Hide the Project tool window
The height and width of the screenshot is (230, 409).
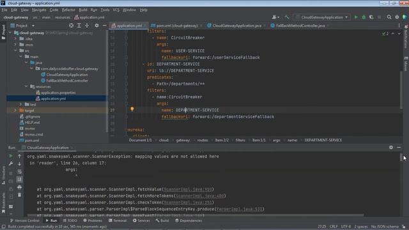click(104, 26)
